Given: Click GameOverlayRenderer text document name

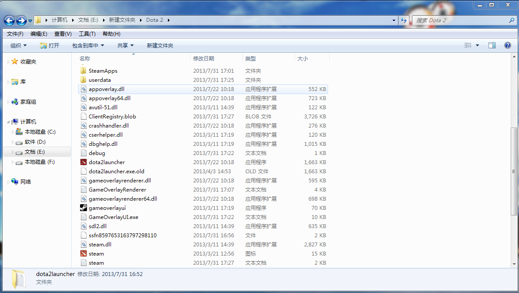Looking at the screenshot, I should click(x=117, y=190).
